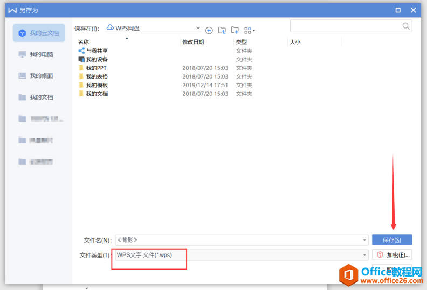This screenshot has height=290, width=427.
Task: Click the file type dropdown arrow
Action: click(364, 255)
